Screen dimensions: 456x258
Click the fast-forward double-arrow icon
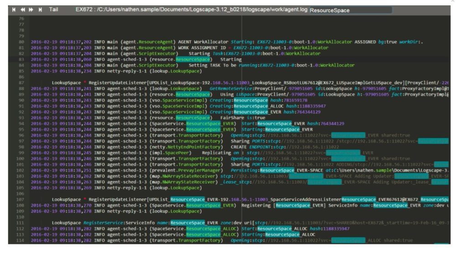point(31,10)
